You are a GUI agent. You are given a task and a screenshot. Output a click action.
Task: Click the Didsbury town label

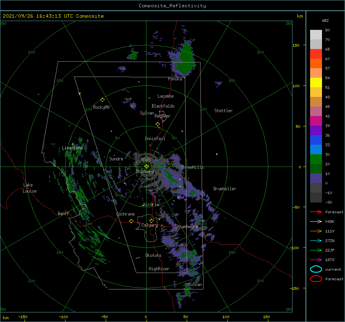(x=145, y=172)
